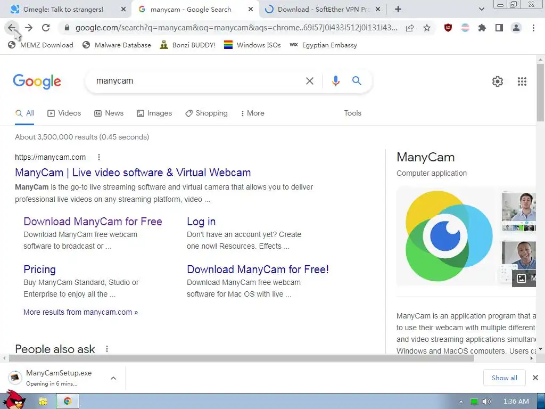
Task: Open the pinned file explorer taskbar icon
Action: click(x=43, y=402)
